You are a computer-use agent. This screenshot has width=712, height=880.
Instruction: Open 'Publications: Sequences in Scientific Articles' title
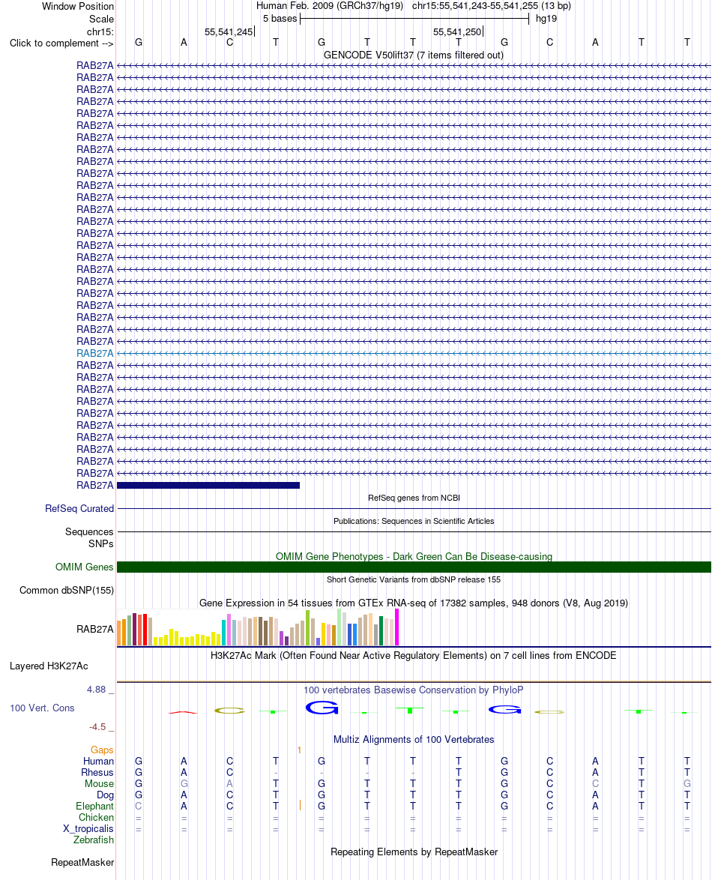(x=414, y=521)
